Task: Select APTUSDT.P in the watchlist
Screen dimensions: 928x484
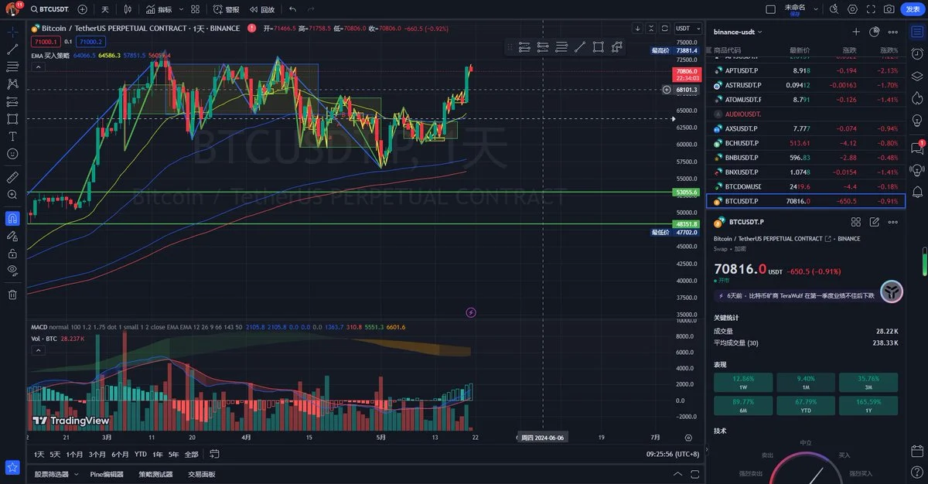Action: pyautogui.click(x=805, y=70)
